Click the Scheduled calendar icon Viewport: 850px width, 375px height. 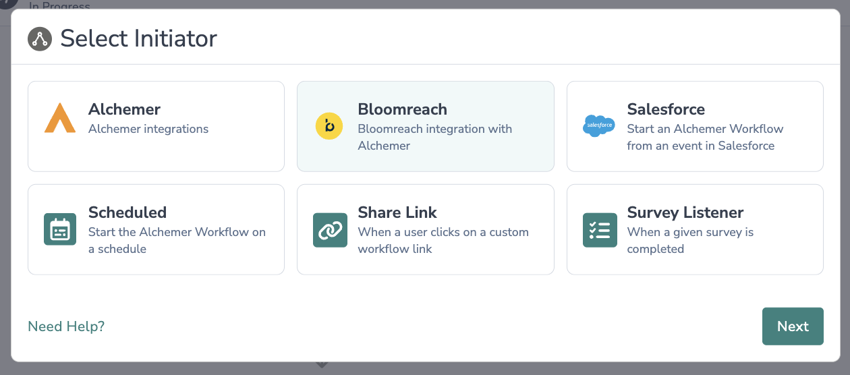[x=61, y=230]
